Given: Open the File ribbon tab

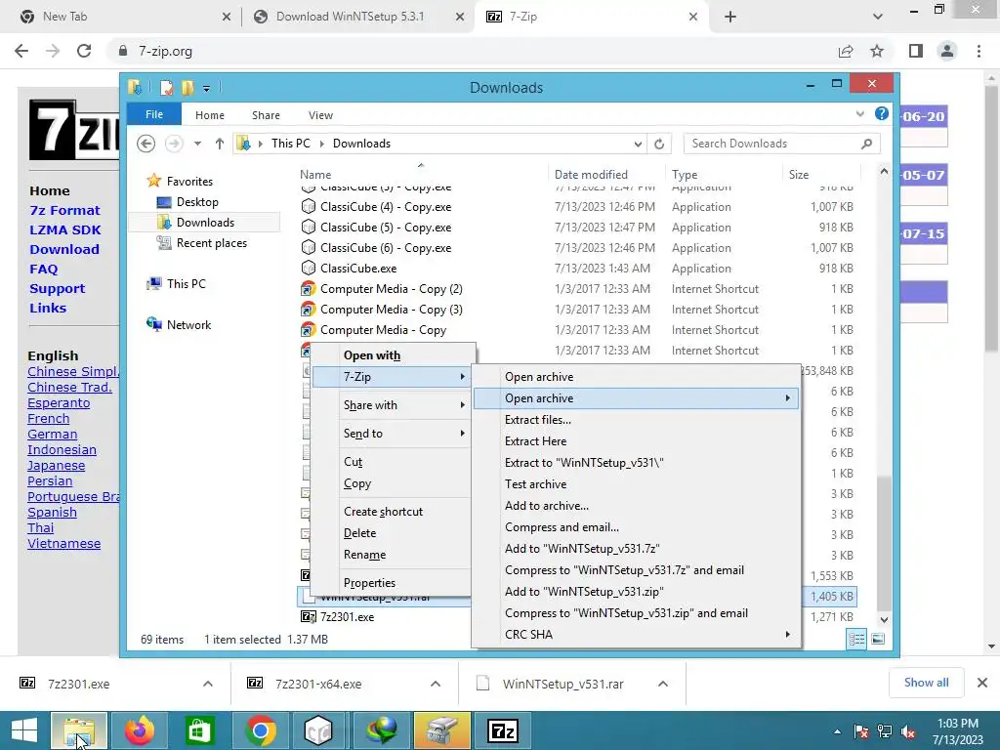Looking at the screenshot, I should (154, 114).
